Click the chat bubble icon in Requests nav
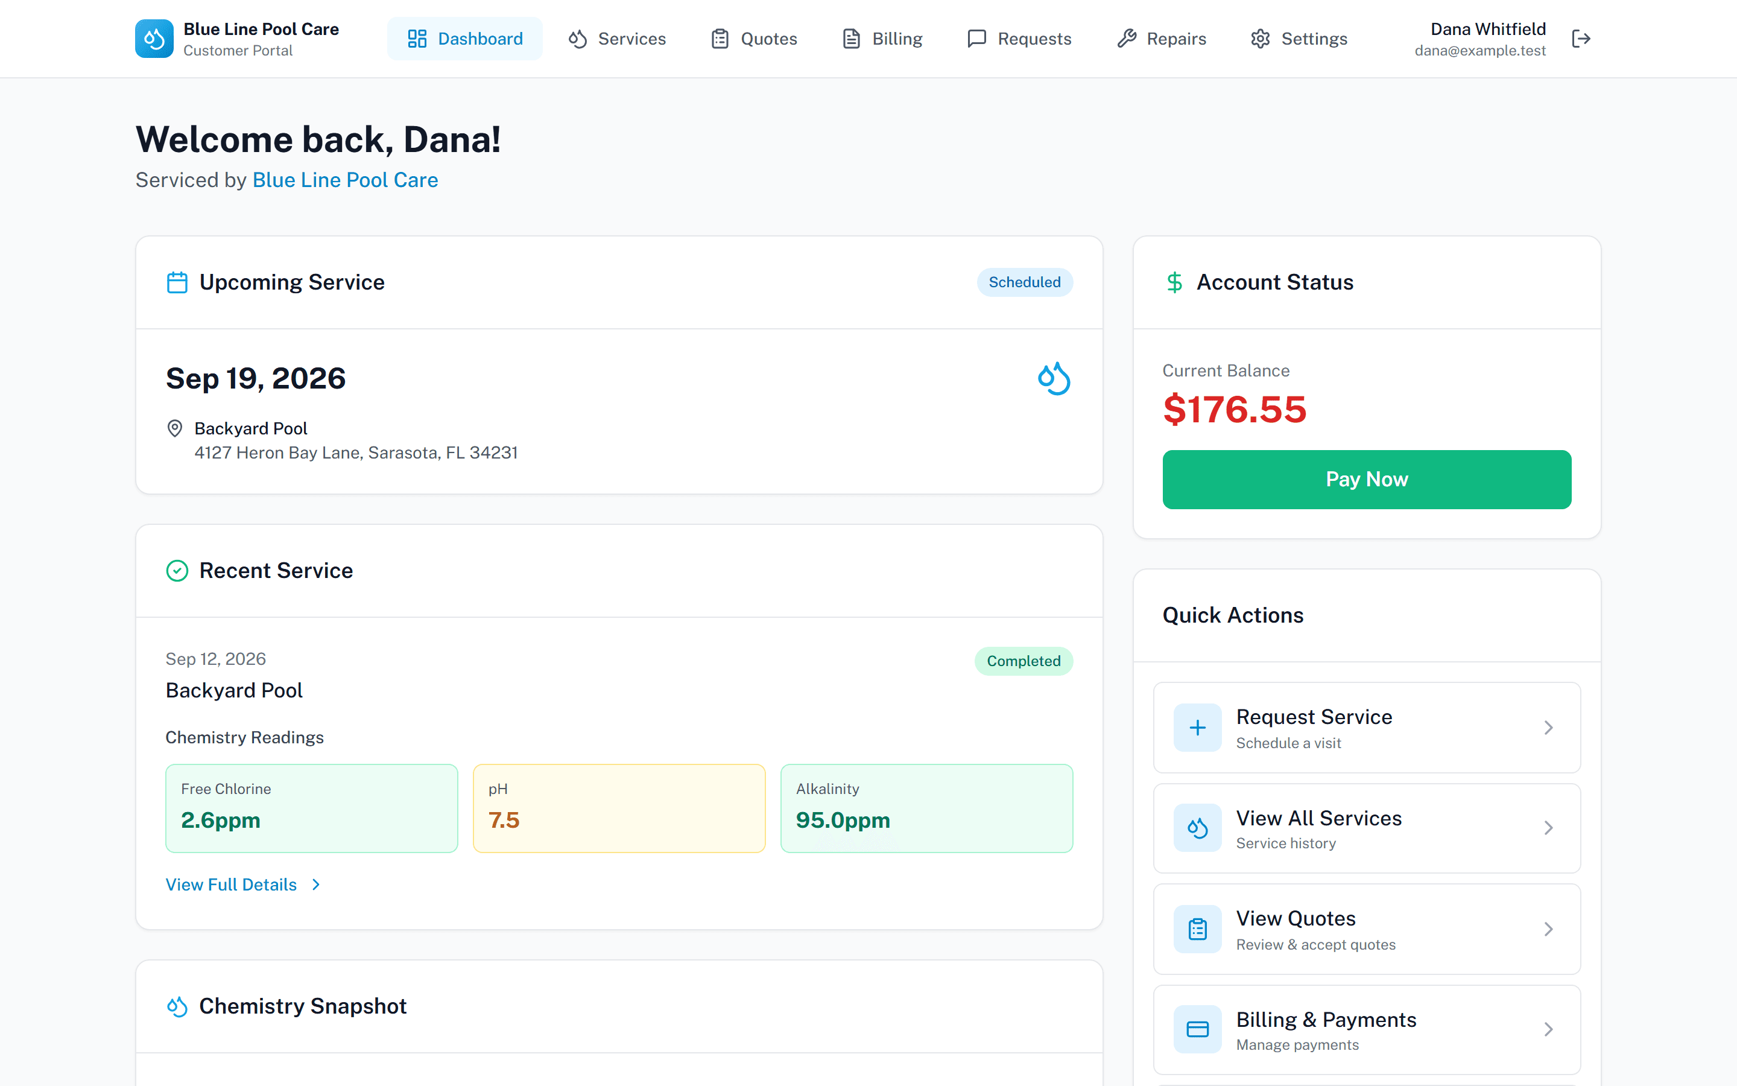The image size is (1737, 1086). [x=977, y=39]
